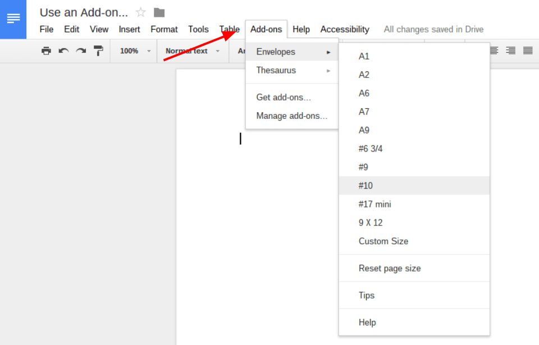
Task: Open the Accessibility menu
Action: pos(345,29)
